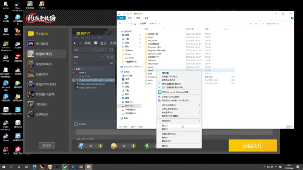This screenshot has height=170, width=303.
Task: Select the steam folder in file list
Action: pos(151,67)
